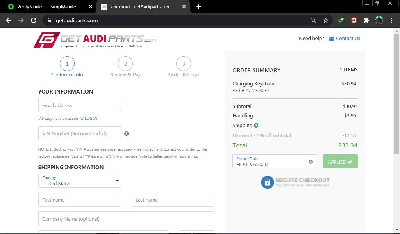Go back using the browser back arrow
The height and width of the screenshot is (234, 400).
[9, 20]
